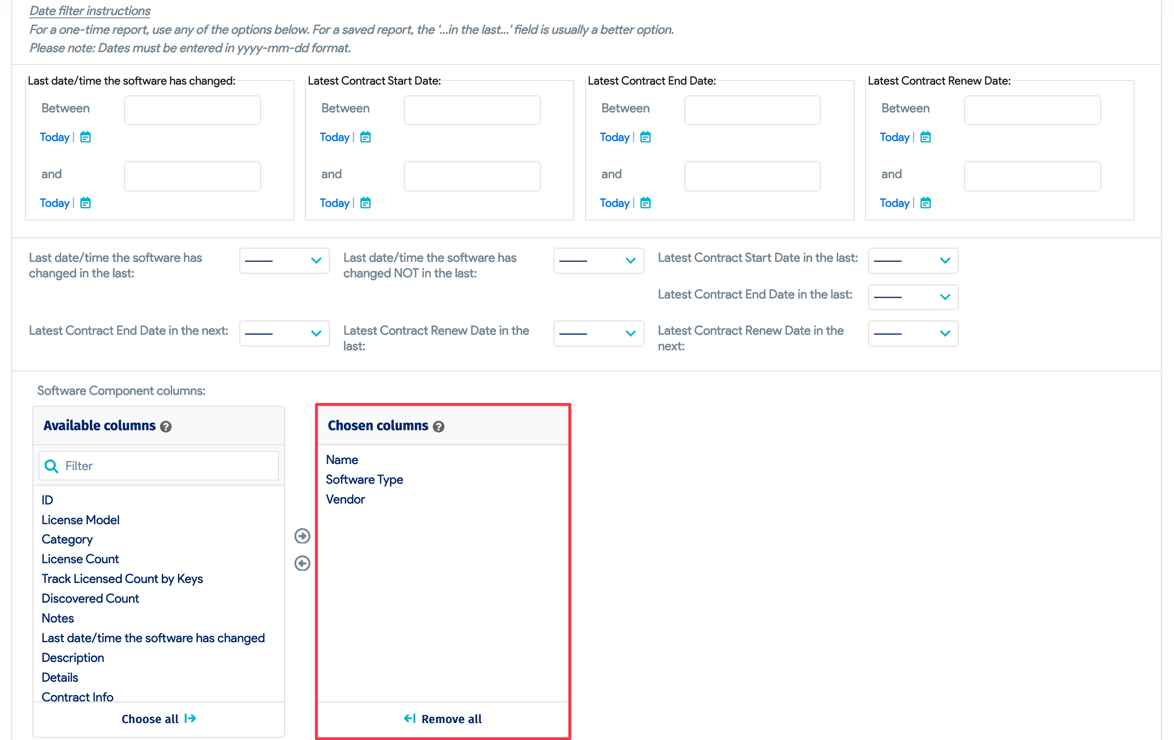Click the Filter search magnifier icon
Screen dimensions: 1174x740
[x=51, y=466]
